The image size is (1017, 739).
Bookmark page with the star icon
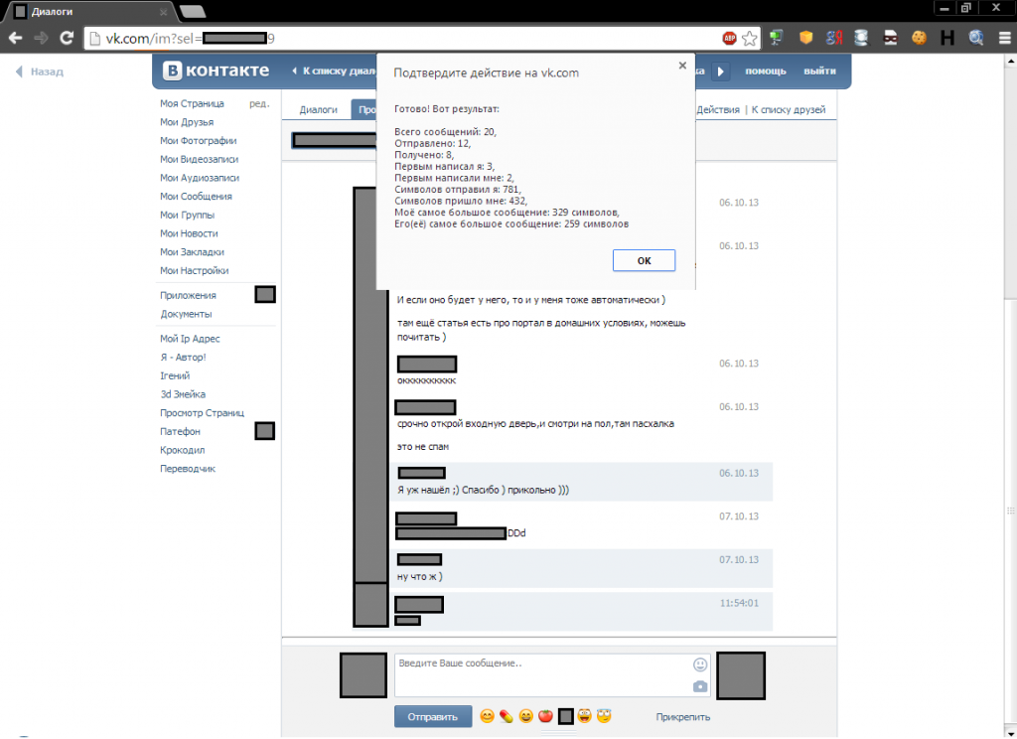749,39
